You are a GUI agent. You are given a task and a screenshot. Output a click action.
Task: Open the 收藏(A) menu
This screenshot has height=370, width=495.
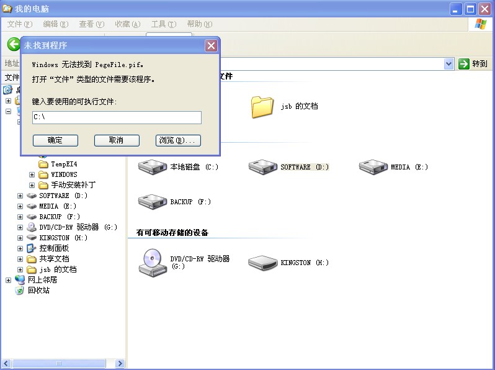[x=128, y=24]
